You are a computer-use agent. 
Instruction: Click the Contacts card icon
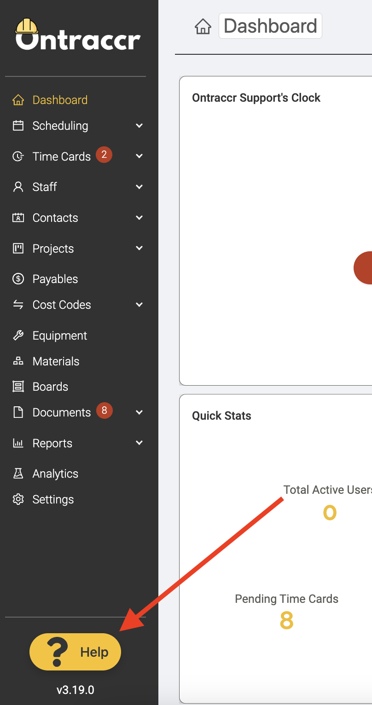click(18, 218)
